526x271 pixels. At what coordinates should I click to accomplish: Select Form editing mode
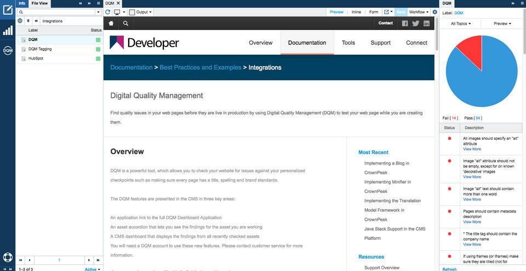click(373, 12)
